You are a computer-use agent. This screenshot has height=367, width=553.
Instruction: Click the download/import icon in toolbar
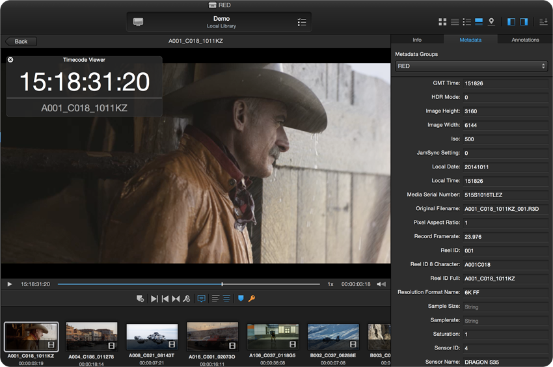pos(543,22)
